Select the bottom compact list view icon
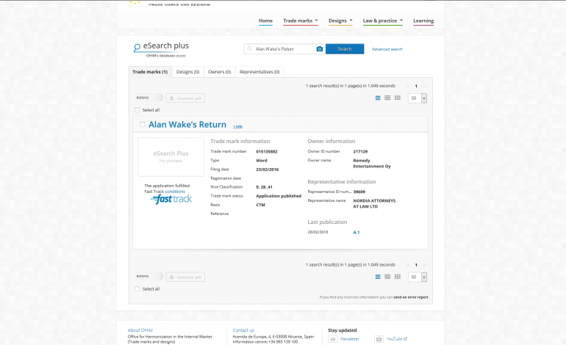Image resolution: width=566 pixels, height=345 pixels. 388,277
